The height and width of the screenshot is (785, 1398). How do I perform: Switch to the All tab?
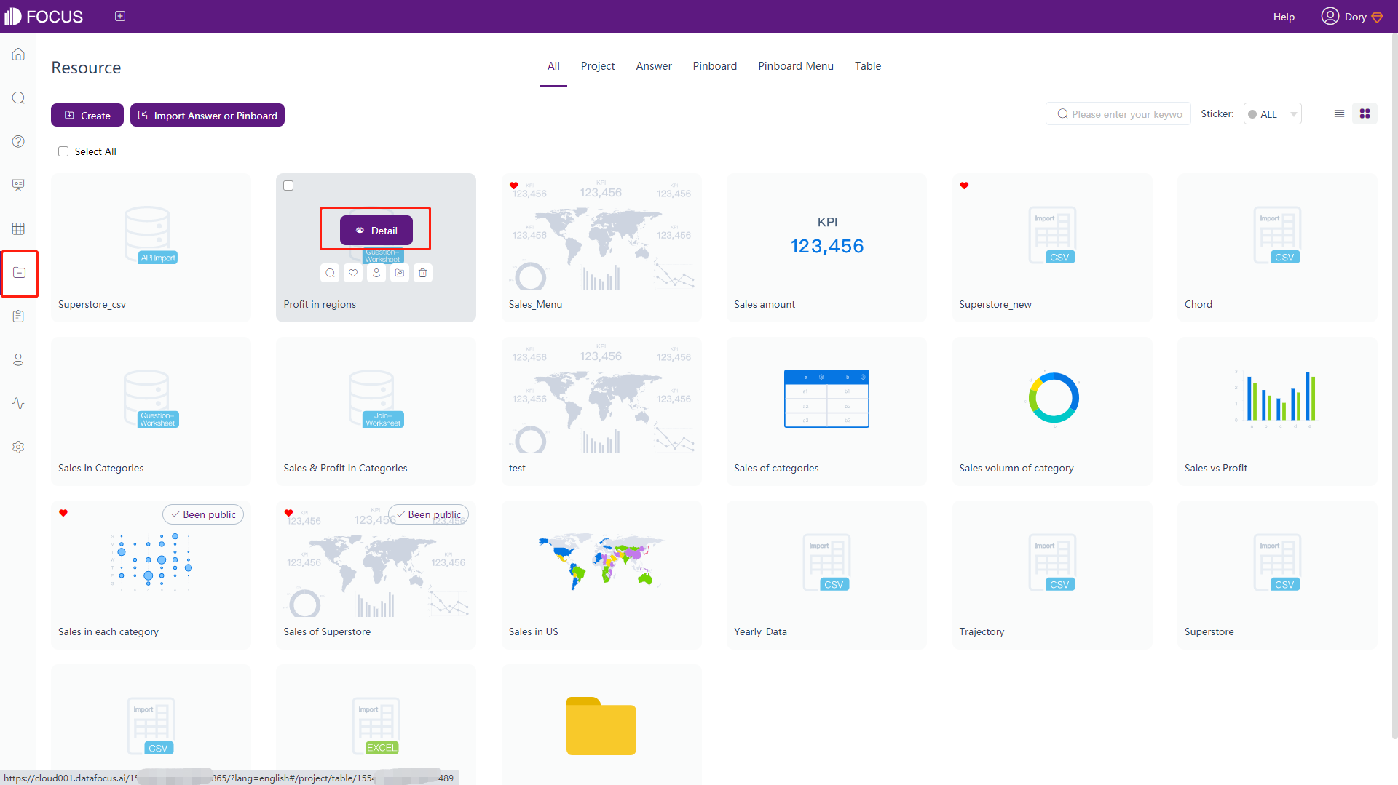(x=553, y=66)
